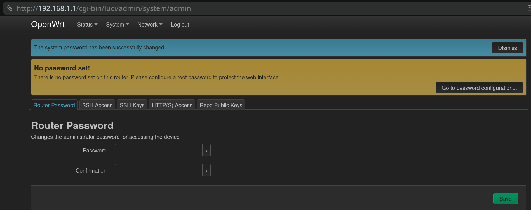
Task: Go to the OpenWrt home link
Action: pyautogui.click(x=48, y=24)
